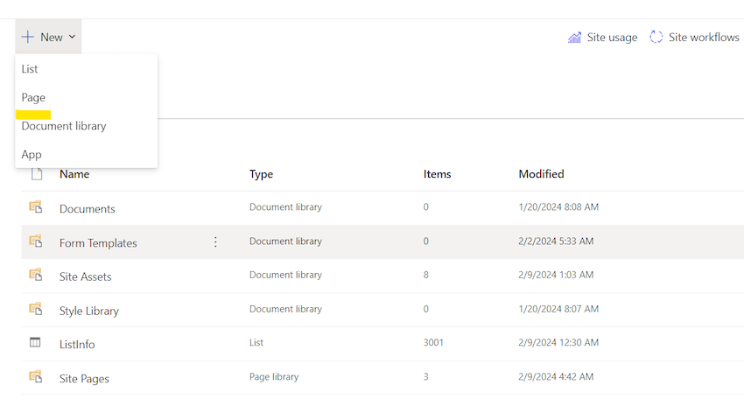Screen dimensions: 744x413
Task: Click the Documents library icon
Action: 36,207
